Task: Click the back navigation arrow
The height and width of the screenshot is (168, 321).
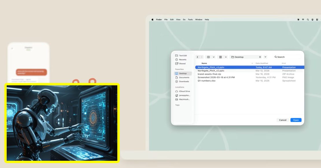Action: tap(198, 57)
